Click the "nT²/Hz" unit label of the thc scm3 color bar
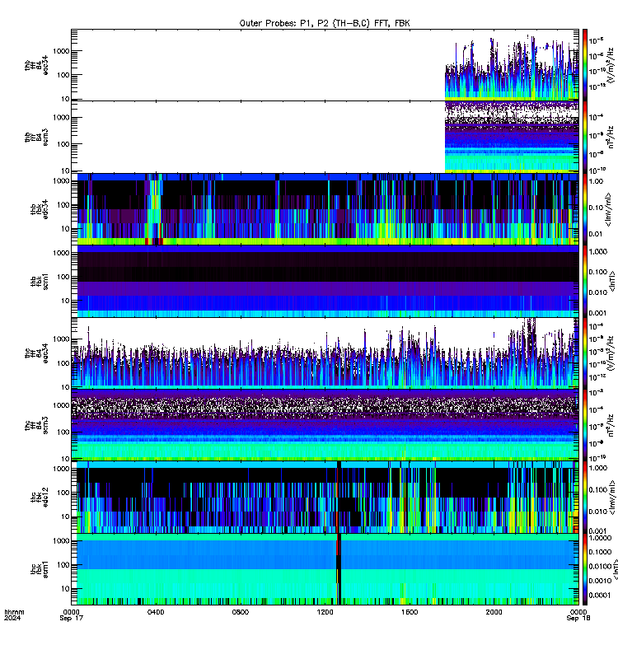This screenshot has height=659, width=618. [611, 425]
